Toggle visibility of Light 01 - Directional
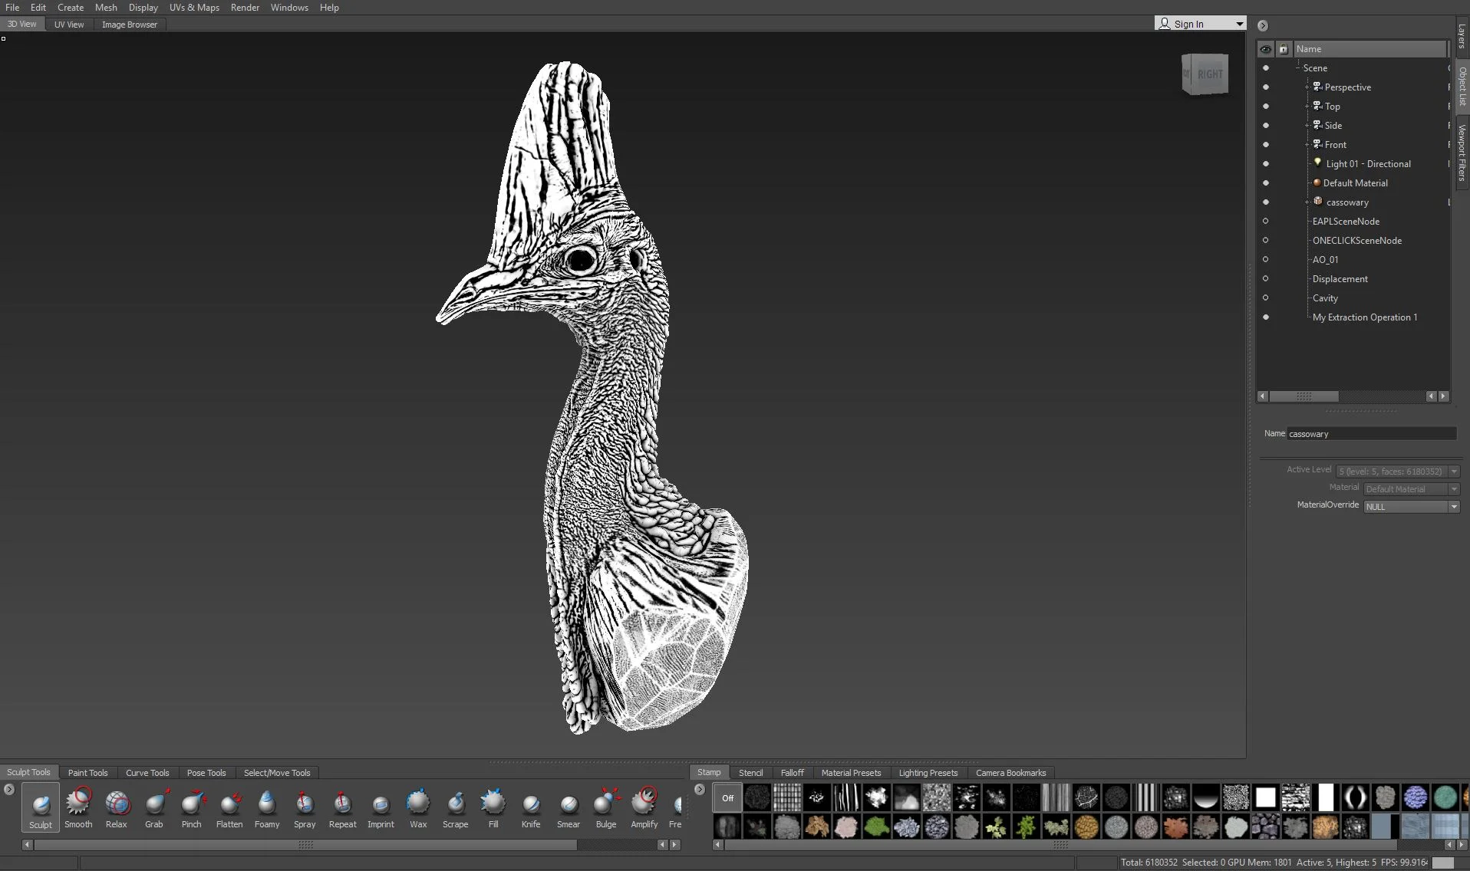 click(1266, 163)
